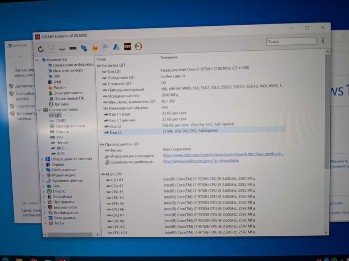
Task: Collapse the Системная плата tree node
Action: point(39,110)
